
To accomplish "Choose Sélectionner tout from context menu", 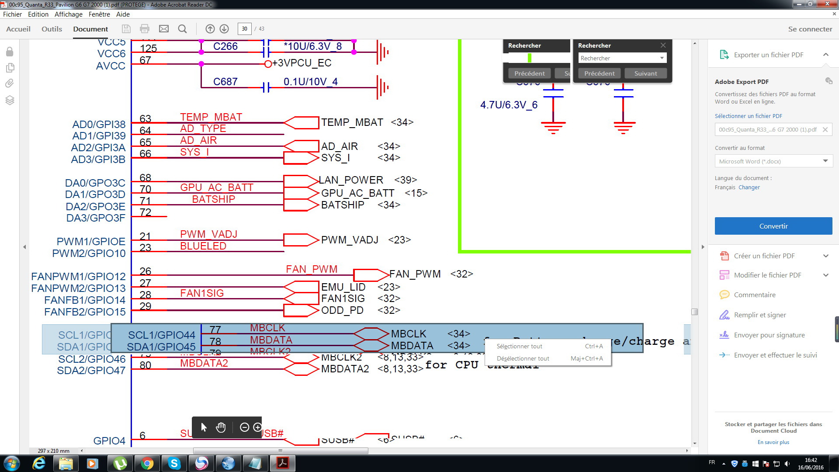I will coord(520,346).
